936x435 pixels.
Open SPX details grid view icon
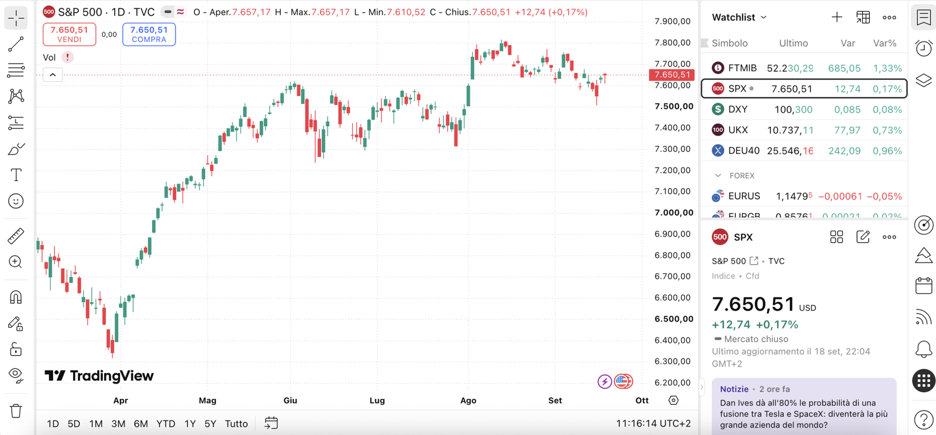[837, 237]
